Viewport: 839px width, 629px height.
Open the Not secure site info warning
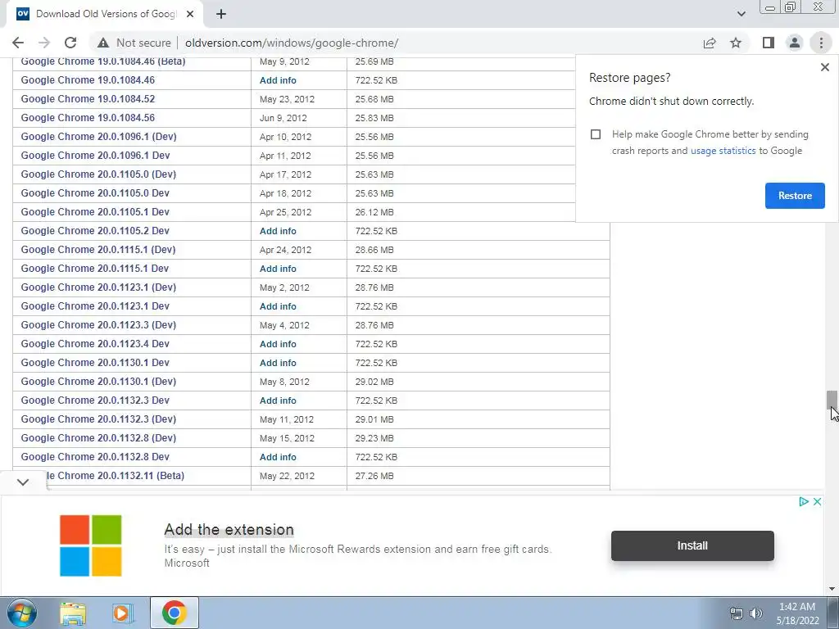[x=134, y=43]
